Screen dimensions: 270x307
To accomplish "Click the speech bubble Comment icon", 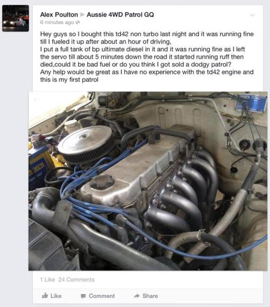I will (x=83, y=296).
